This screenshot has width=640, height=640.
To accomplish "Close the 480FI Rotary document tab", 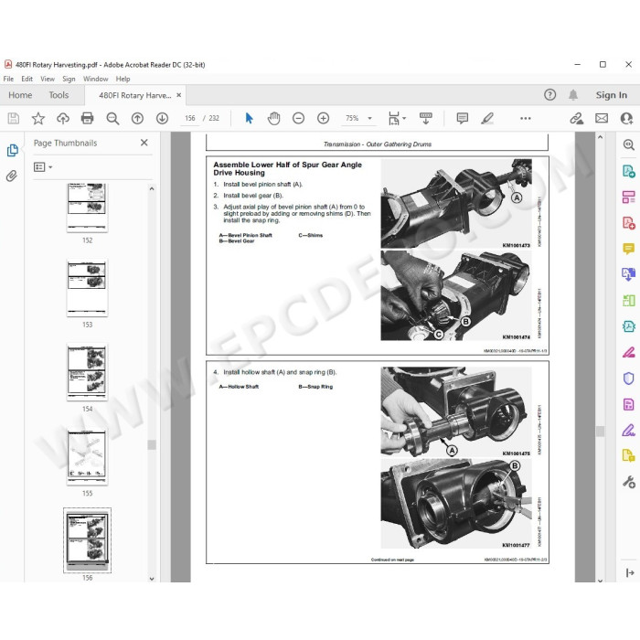I will click(x=179, y=95).
